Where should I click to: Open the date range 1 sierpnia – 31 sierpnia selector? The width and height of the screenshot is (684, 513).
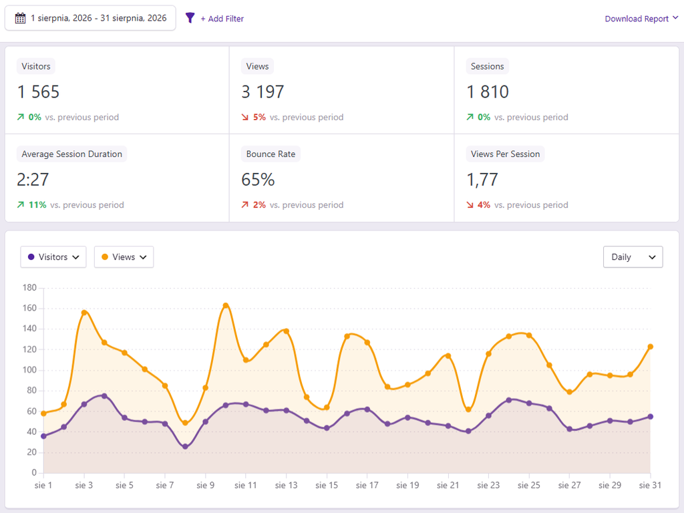(x=90, y=18)
